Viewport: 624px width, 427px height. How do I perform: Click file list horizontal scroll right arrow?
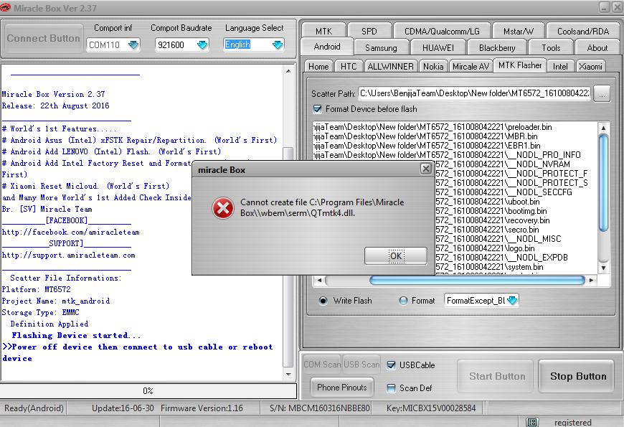592,281
